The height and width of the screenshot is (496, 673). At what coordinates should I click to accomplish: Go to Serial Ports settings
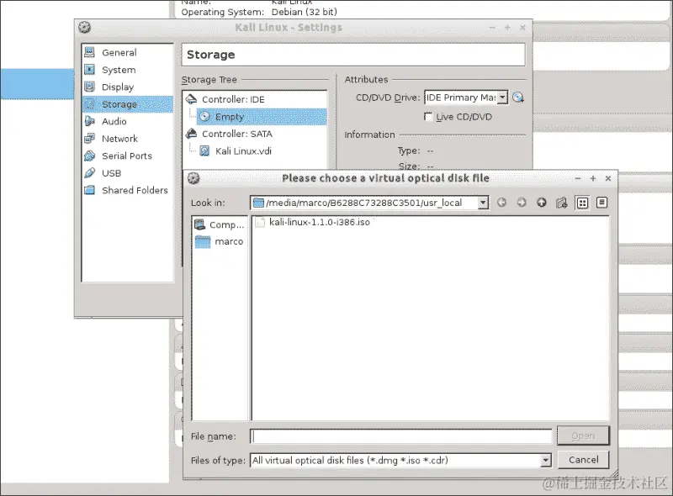[x=128, y=156]
